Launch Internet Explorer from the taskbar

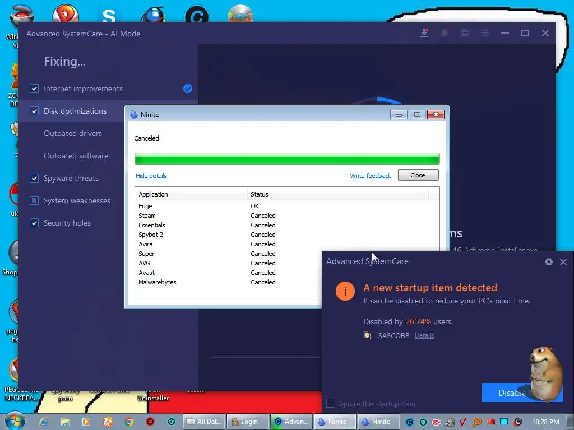coord(44,422)
